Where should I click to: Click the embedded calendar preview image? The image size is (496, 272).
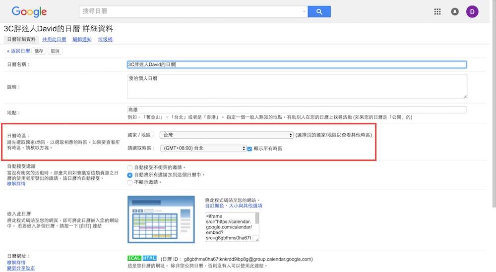click(x=159, y=218)
